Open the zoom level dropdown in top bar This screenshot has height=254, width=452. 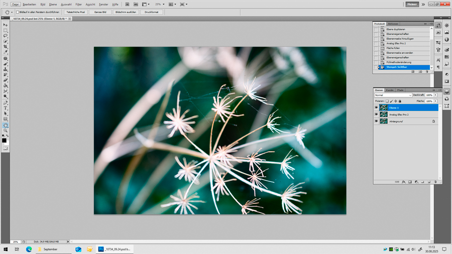pos(163,5)
